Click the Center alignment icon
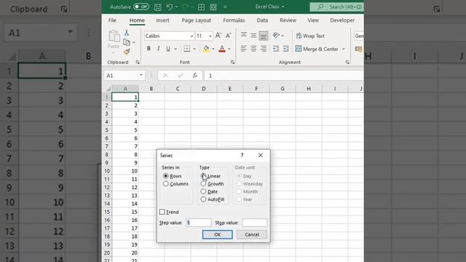 click(253, 49)
